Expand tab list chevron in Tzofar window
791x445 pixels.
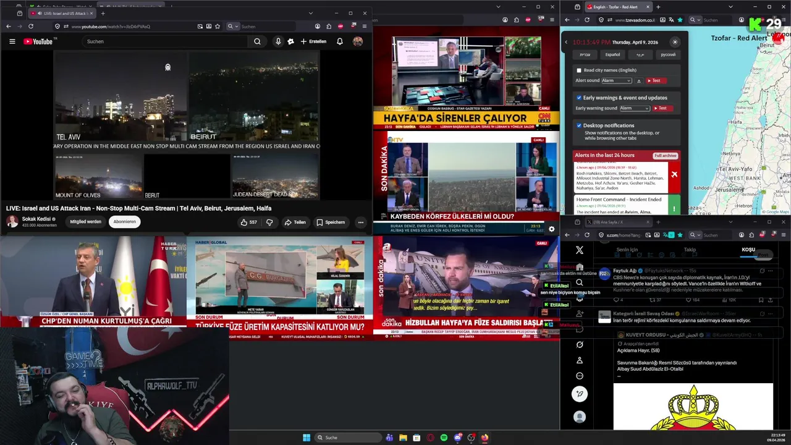731,7
